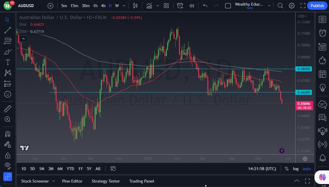Click the magnet mode icon

coord(8,134)
